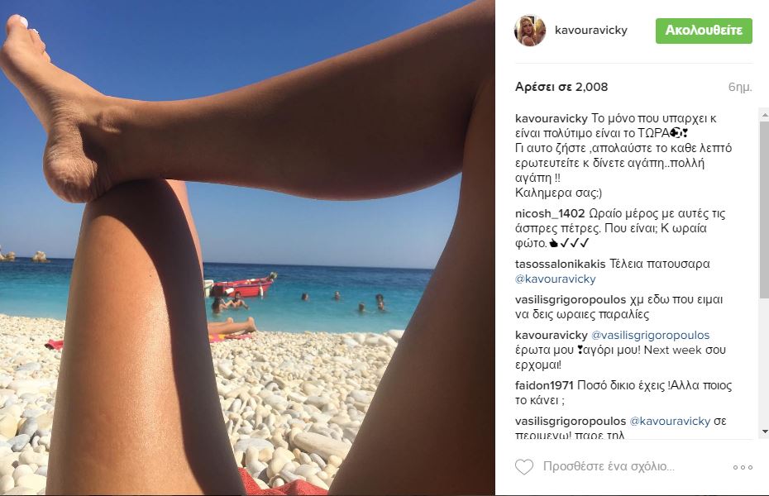The width and height of the screenshot is (769, 496).
Task: Open the nicosh_1402 commenter profile
Action: pos(550,213)
